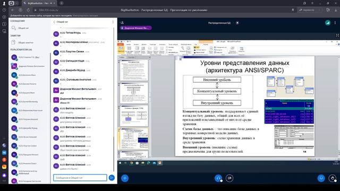Click the Нестерова Алена chat message
The width and height of the screenshot is (340, 191).
82,43
